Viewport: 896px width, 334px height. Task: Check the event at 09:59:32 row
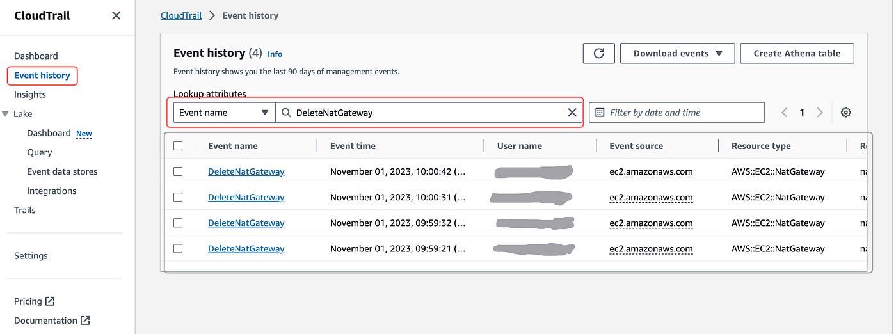[x=178, y=223]
